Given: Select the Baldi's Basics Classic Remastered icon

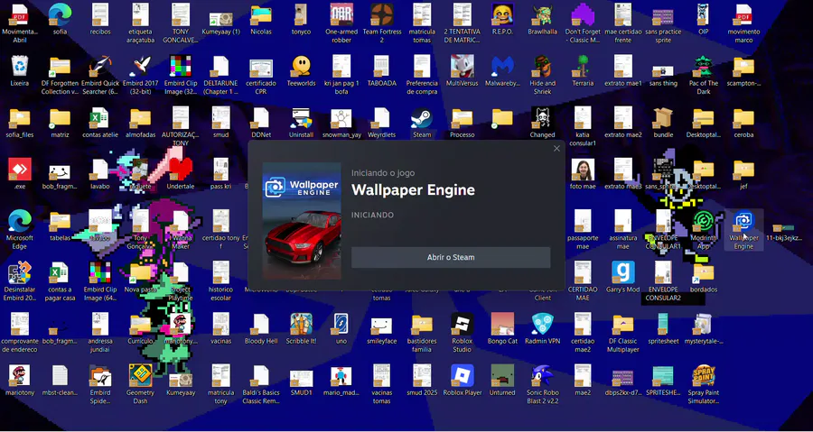Looking at the screenshot, I should click(261, 385).
